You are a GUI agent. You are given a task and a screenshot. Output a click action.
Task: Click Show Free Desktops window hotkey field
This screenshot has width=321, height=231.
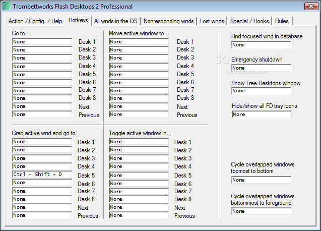262,91
